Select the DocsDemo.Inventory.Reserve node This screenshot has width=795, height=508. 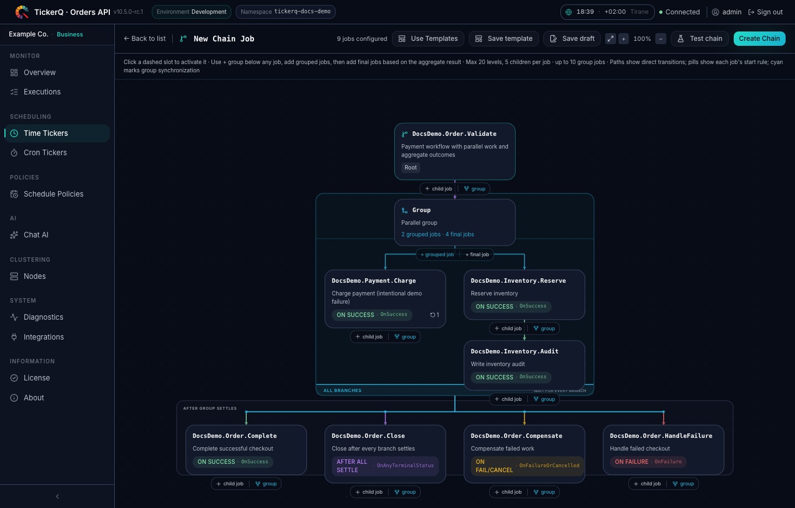coord(524,294)
